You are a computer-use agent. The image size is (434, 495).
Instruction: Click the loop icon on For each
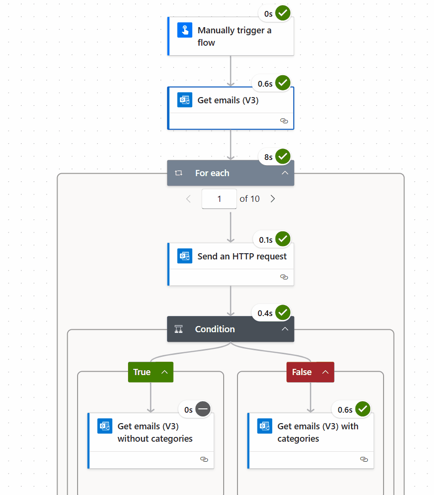point(179,173)
